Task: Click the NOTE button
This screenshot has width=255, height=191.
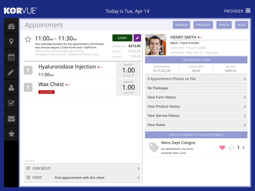Action: click(x=241, y=25)
